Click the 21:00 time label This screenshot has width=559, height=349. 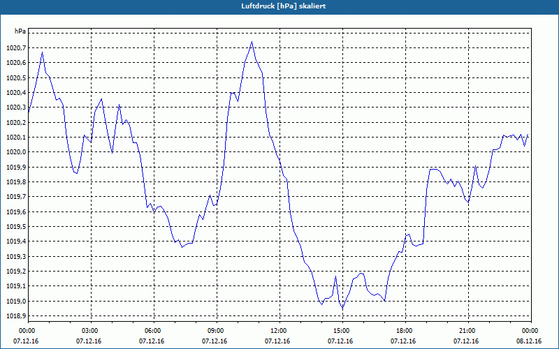pos(468,331)
